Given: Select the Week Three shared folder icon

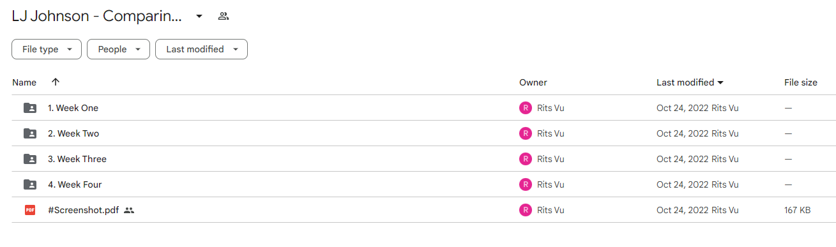Looking at the screenshot, I should (x=30, y=159).
